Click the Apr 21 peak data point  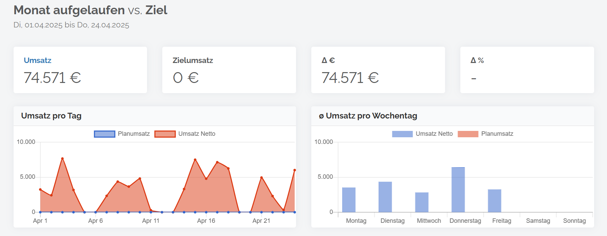(261, 177)
